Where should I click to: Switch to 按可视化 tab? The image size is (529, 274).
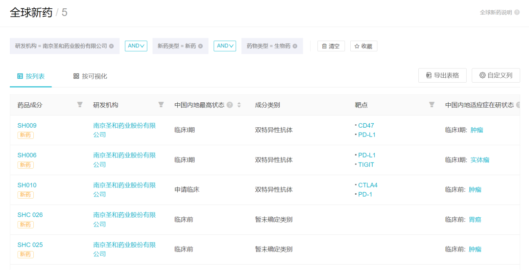(x=90, y=76)
